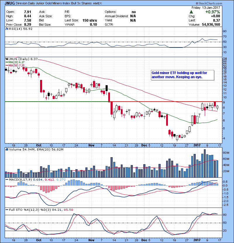Click the '2017' label on price chart axis
This screenshot has width=234, height=243.
pos(197,146)
